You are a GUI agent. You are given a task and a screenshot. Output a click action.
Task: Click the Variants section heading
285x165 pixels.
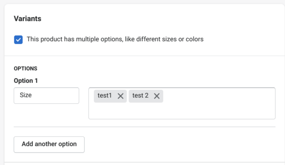click(27, 19)
